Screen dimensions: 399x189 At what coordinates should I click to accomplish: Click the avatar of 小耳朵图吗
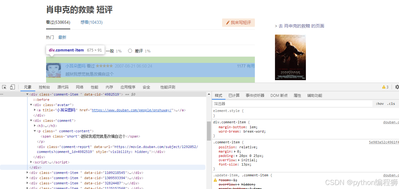[54, 70]
